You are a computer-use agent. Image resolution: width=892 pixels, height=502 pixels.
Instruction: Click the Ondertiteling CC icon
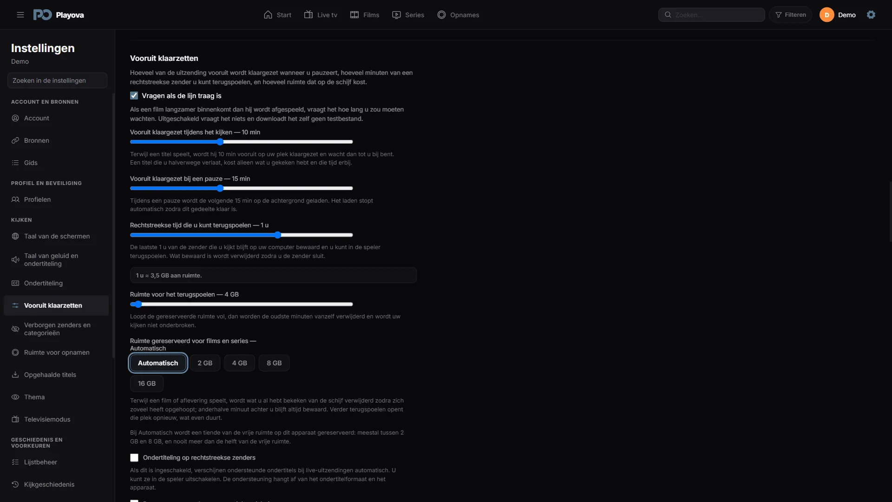(x=15, y=283)
